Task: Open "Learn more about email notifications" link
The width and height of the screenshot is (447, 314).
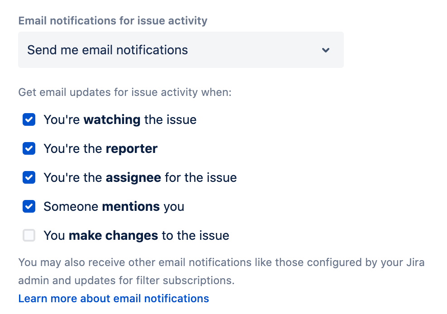Action: coord(114,299)
